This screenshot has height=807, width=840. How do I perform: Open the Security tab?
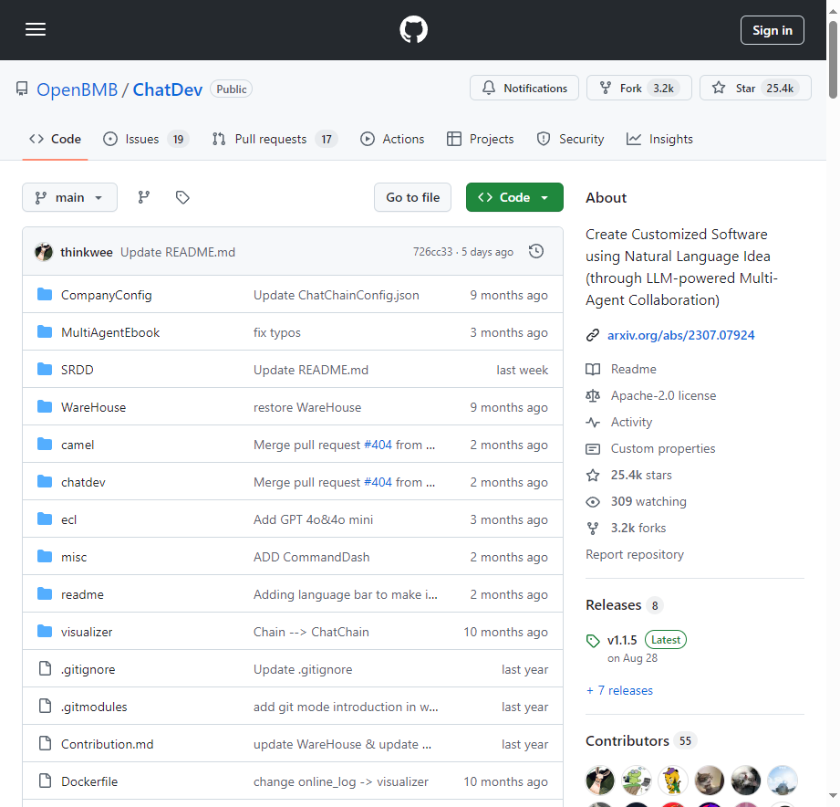571,140
